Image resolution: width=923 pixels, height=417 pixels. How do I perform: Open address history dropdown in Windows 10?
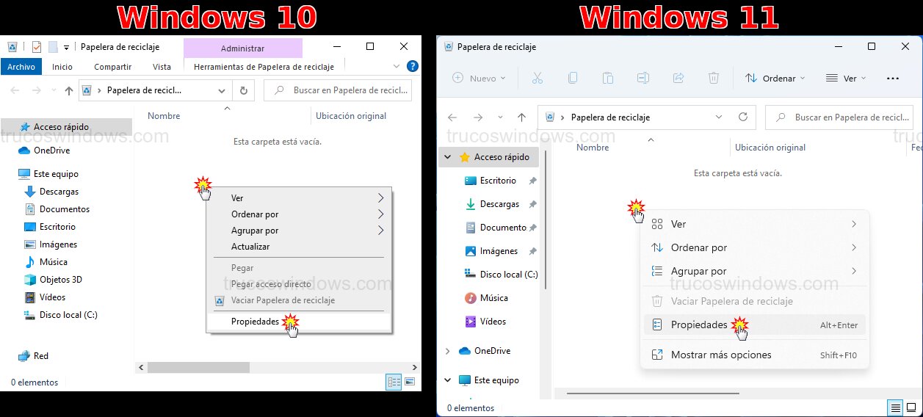coord(222,91)
